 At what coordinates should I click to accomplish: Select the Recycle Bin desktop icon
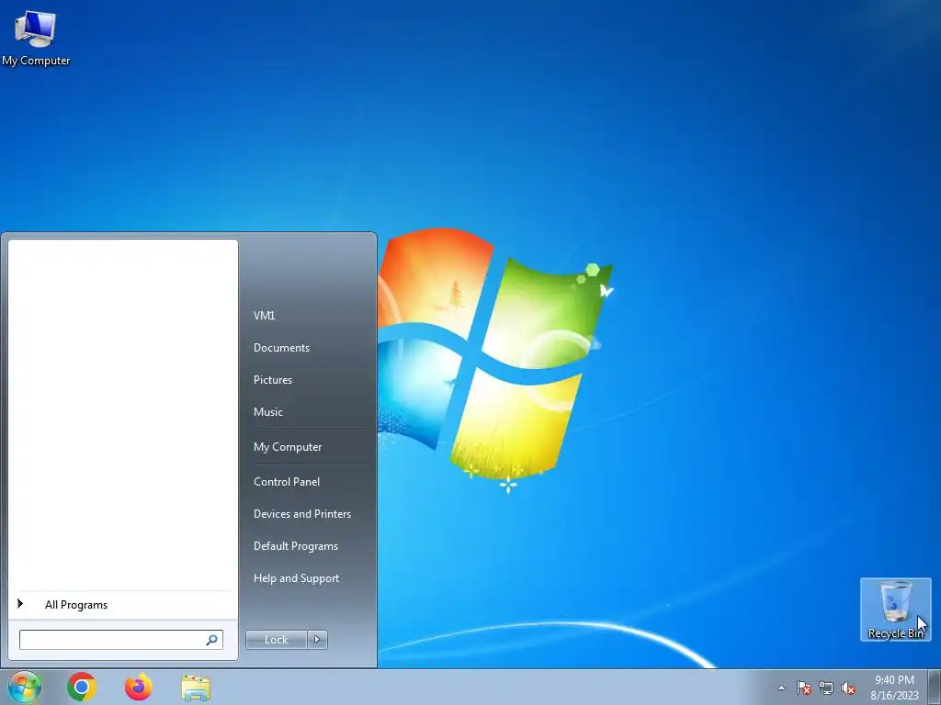click(x=895, y=610)
